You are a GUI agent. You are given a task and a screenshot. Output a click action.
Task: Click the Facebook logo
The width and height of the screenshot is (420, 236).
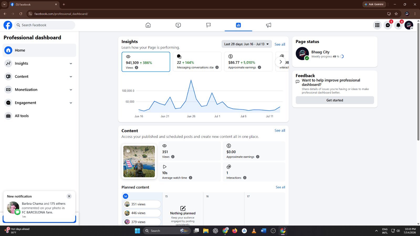pos(8,25)
